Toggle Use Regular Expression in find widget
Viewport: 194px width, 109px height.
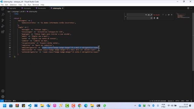pyautogui.click(x=151, y=15)
